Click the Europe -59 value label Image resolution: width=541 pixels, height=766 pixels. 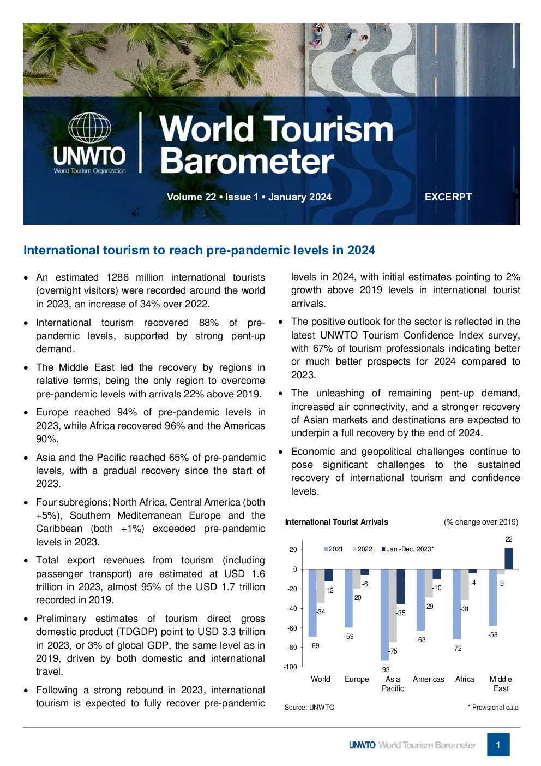click(x=349, y=637)
